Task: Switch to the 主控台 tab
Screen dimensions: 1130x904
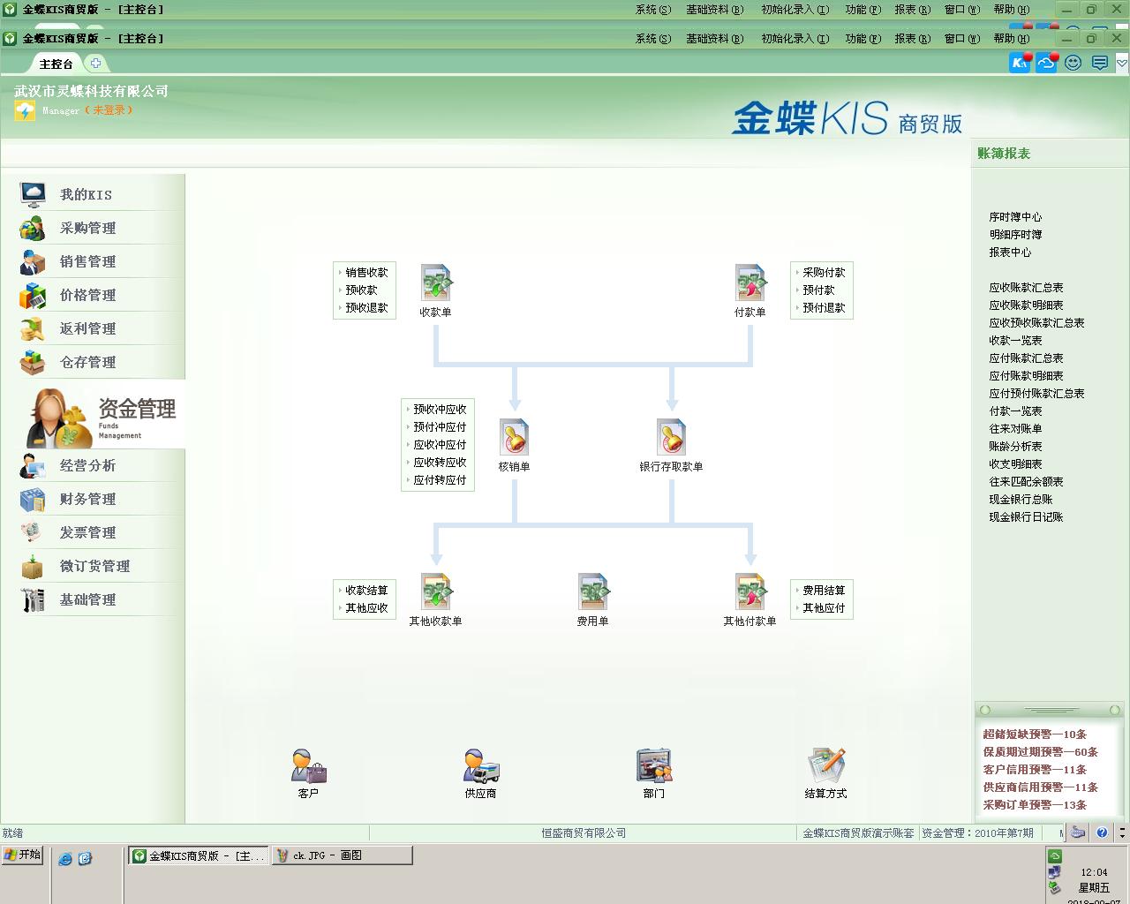Action: coord(56,64)
